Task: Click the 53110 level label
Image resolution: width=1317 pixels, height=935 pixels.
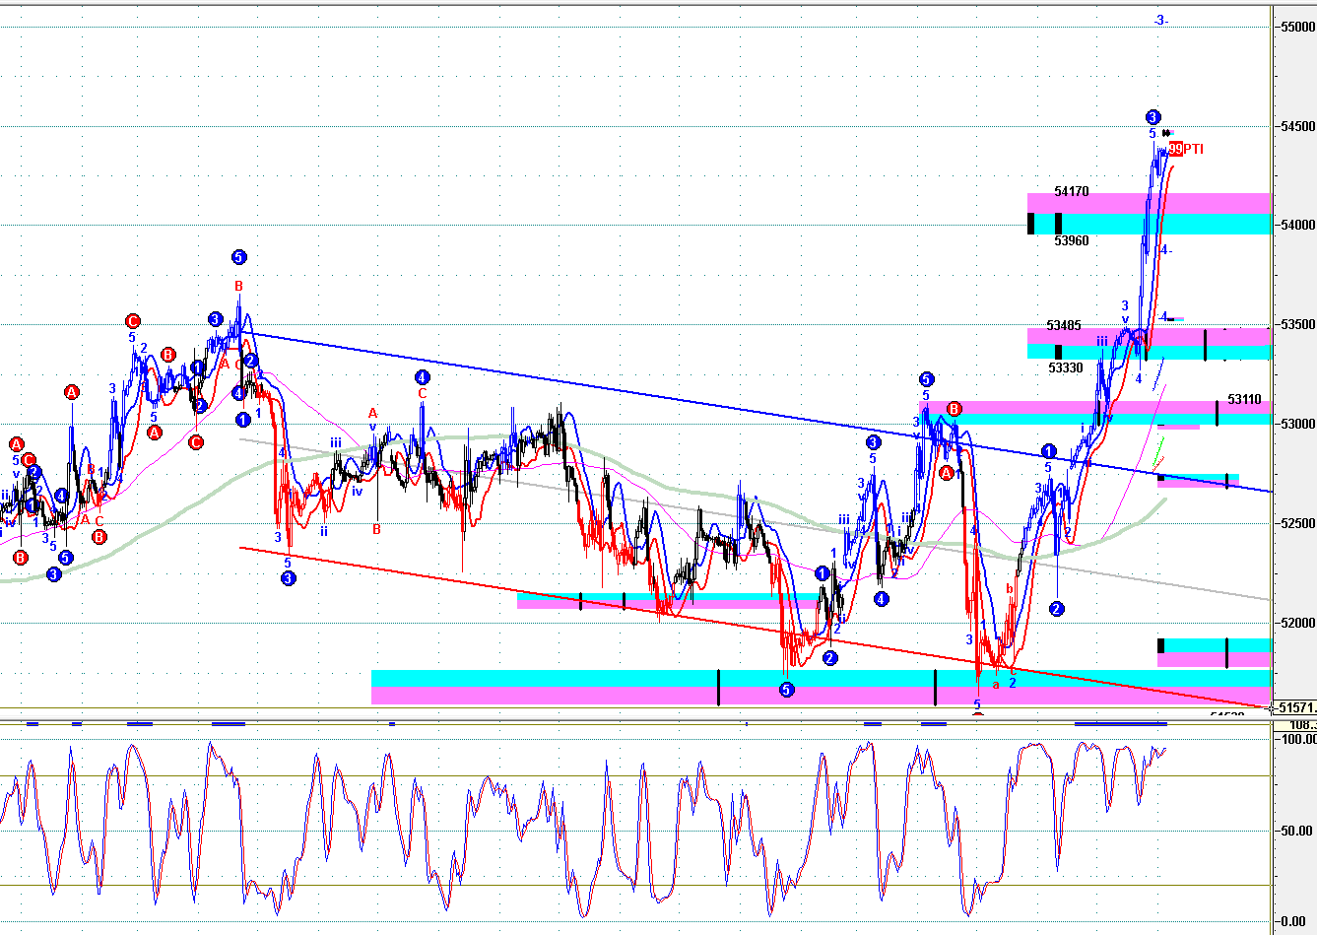Action: coord(1244,400)
